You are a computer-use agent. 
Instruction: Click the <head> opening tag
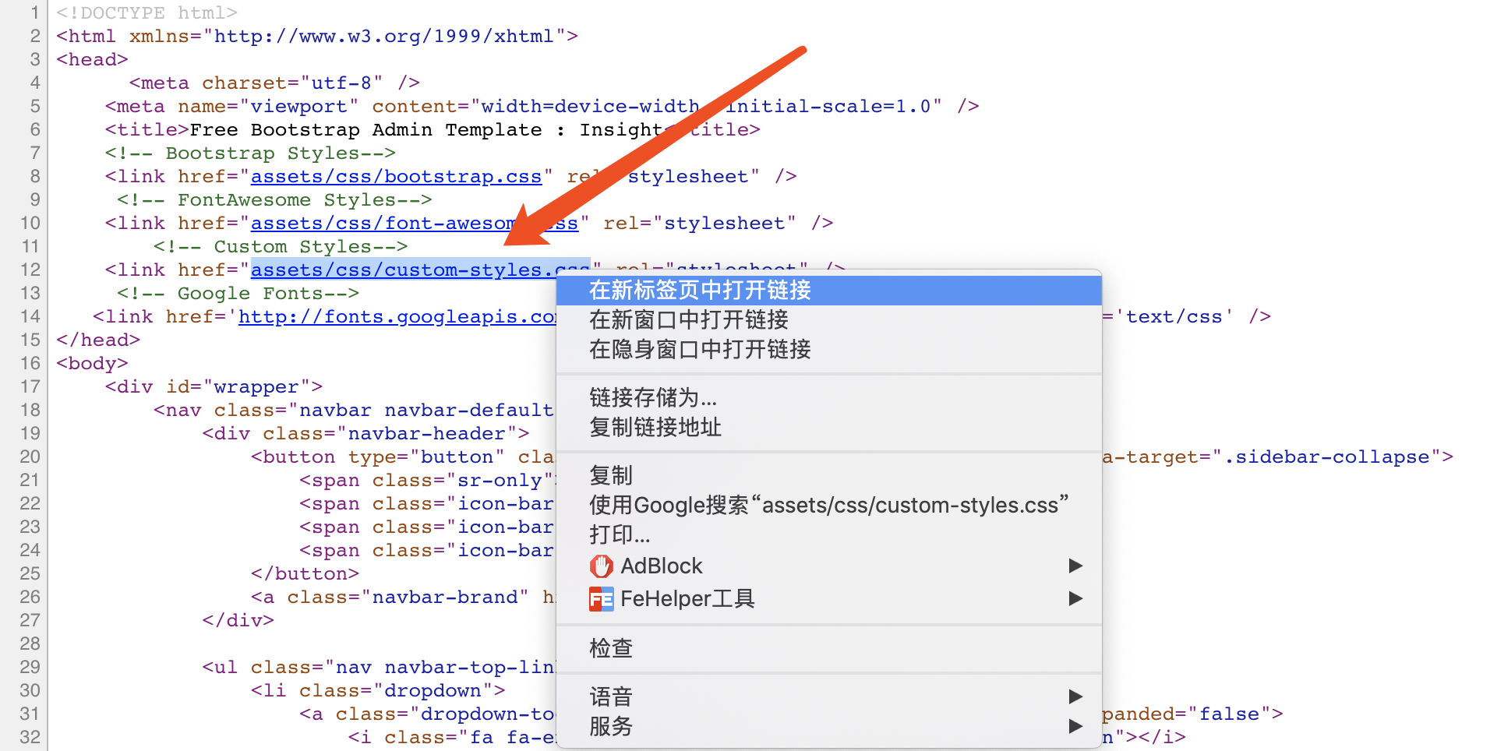pos(92,60)
